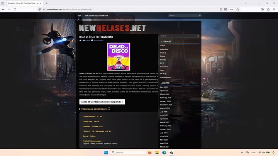Image resolution: width=278 pixels, height=156 pixels.
Task: Click the top header search field
Action: 183,15
